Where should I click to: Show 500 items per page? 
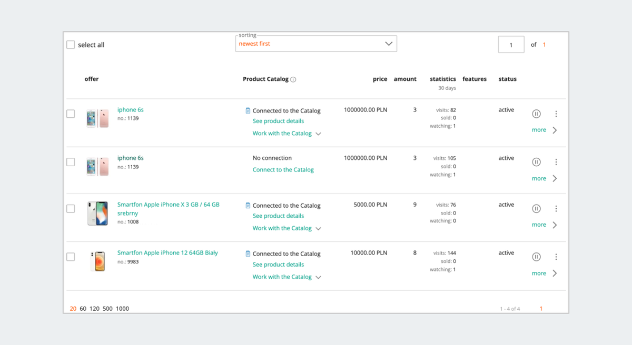point(107,309)
